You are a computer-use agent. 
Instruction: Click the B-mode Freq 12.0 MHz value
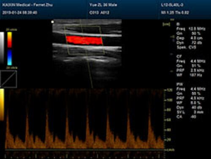pyautogui.click(x=197, y=29)
